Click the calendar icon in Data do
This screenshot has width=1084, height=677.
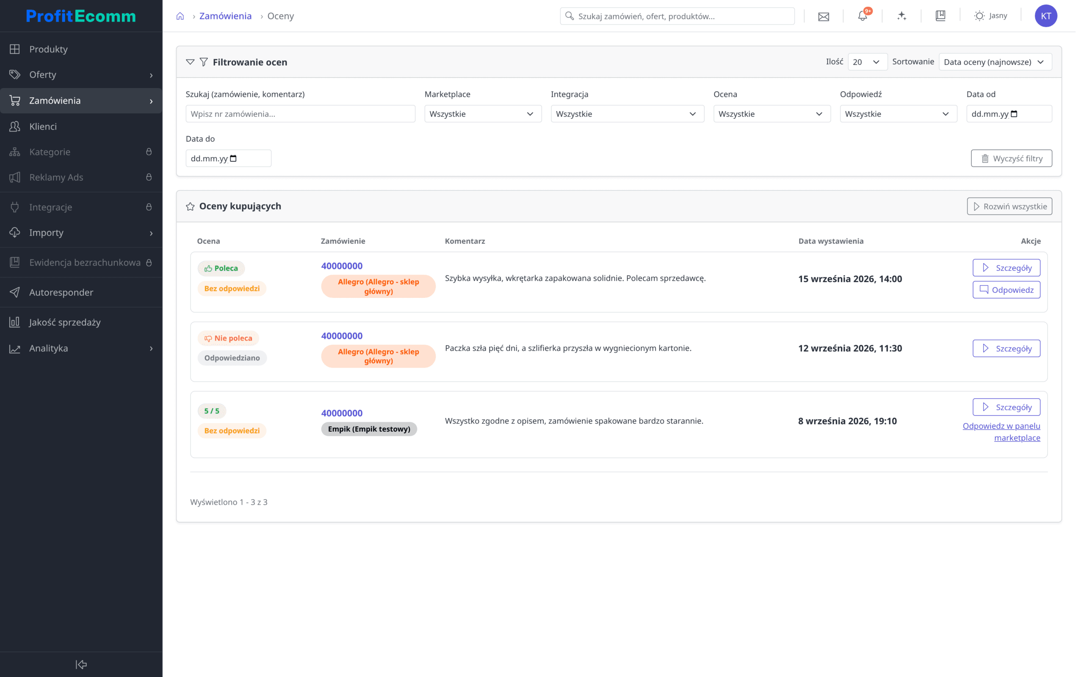pos(233,158)
